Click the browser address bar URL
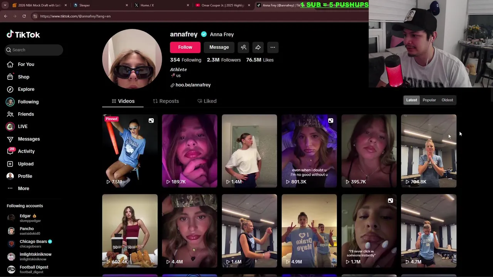The width and height of the screenshot is (493, 277). click(75, 16)
